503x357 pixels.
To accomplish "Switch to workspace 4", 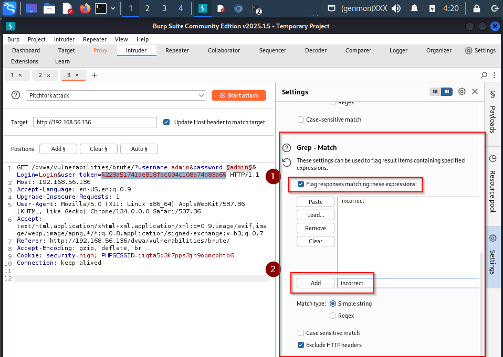I will (x=181, y=8).
